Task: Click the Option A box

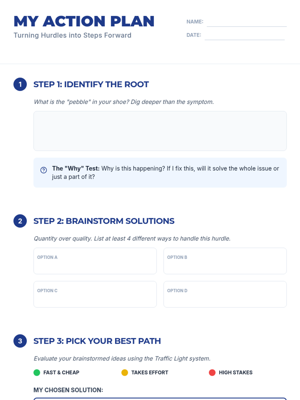Action: (95, 261)
